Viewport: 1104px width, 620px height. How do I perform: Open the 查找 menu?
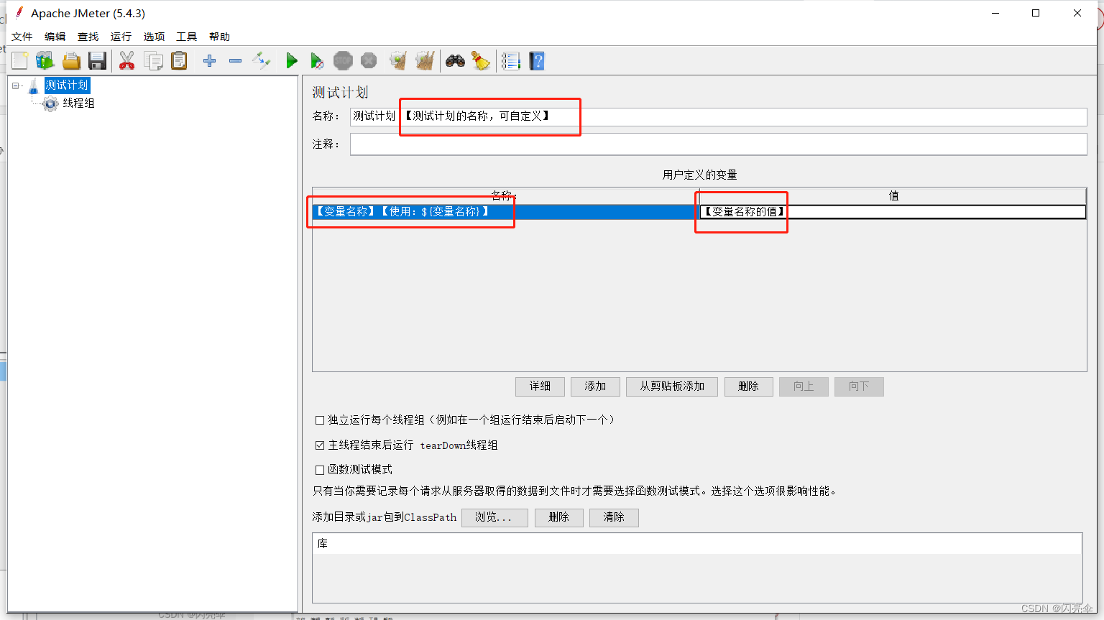(x=88, y=37)
